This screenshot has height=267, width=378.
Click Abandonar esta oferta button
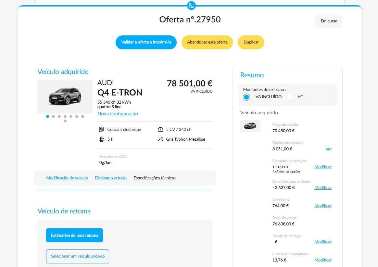pyautogui.click(x=207, y=42)
